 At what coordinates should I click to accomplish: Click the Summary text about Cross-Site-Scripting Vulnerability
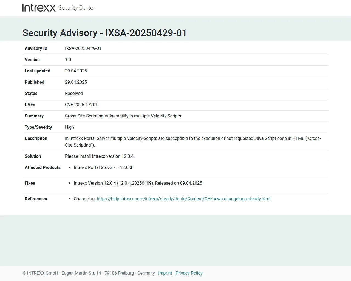(x=123, y=116)
